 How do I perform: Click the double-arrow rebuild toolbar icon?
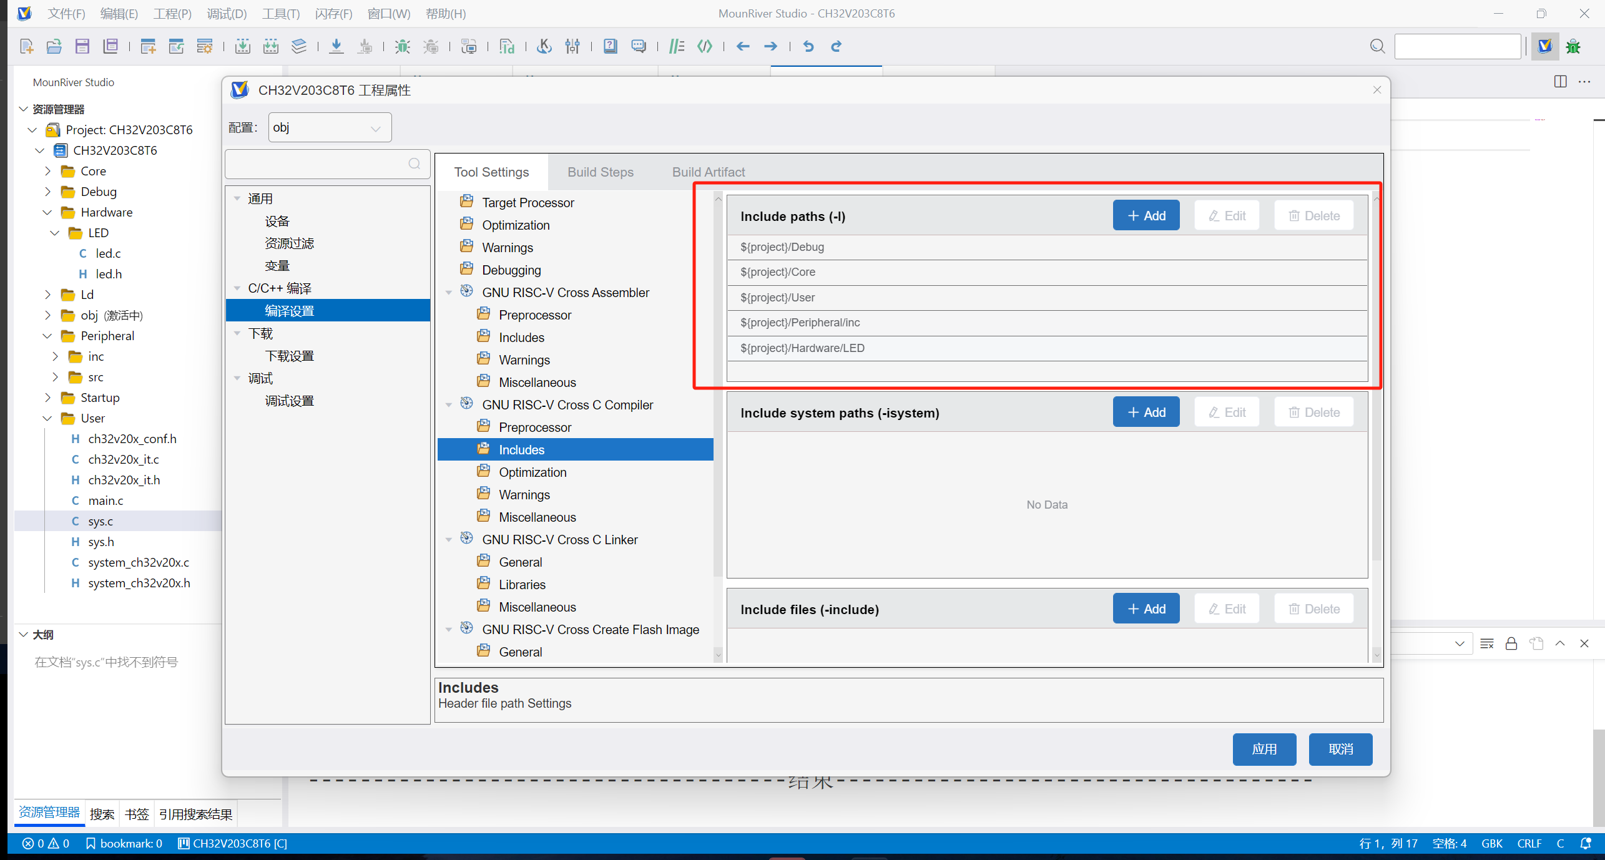[x=271, y=46]
